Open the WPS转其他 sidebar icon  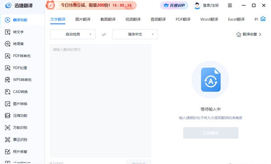(x=7, y=80)
